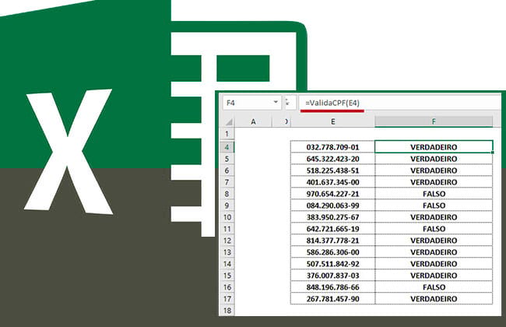Click cell with CPF 970.654.227-21

click(x=332, y=194)
